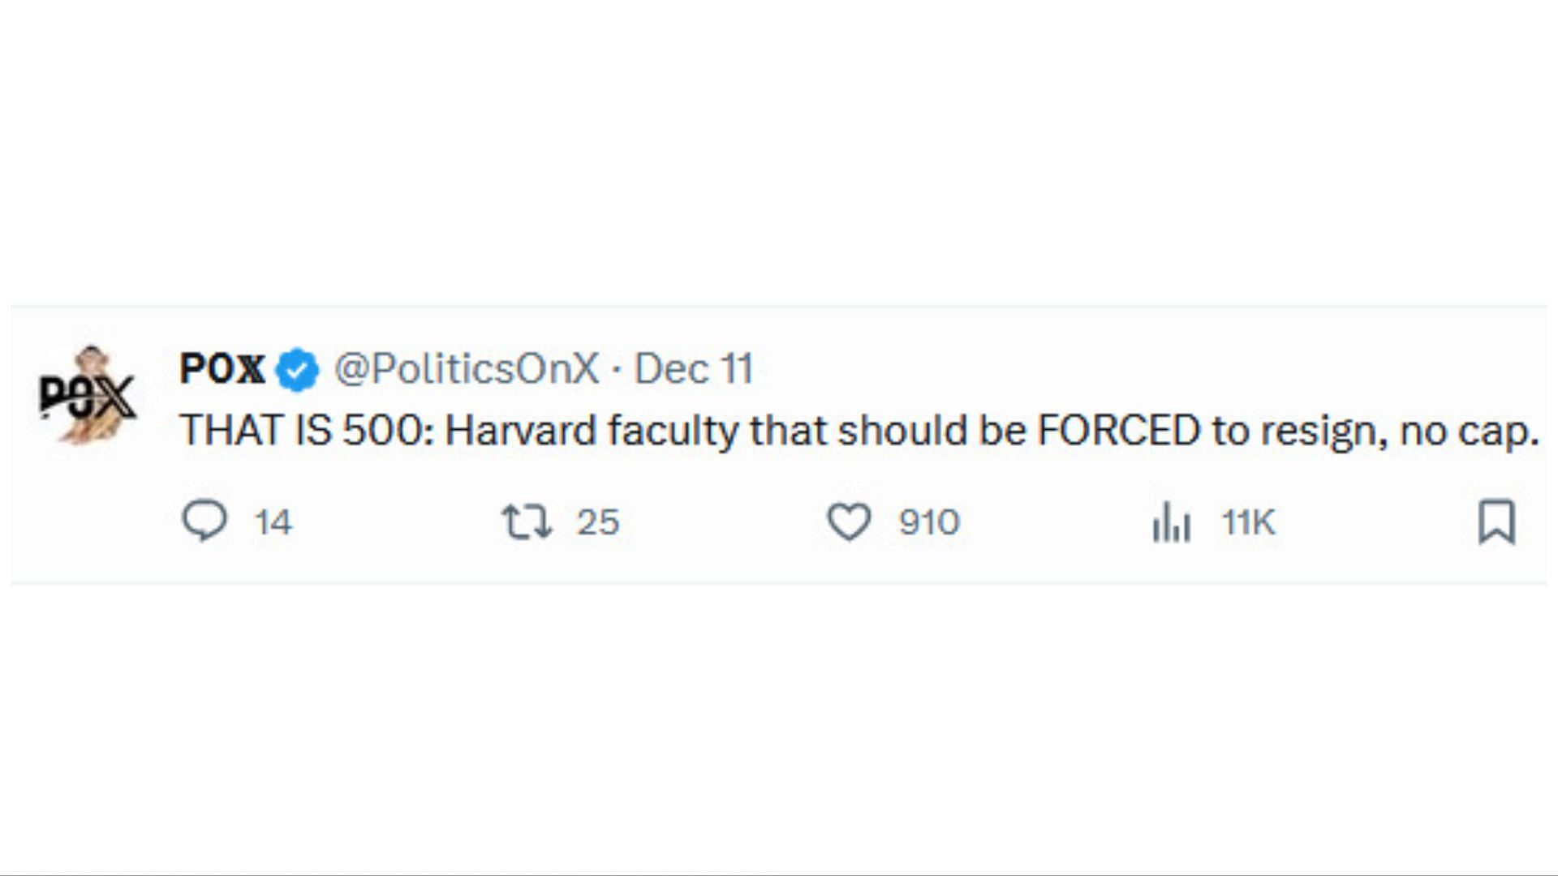Click the word Harvard in tweet
1558x876 pixels.
click(521, 430)
